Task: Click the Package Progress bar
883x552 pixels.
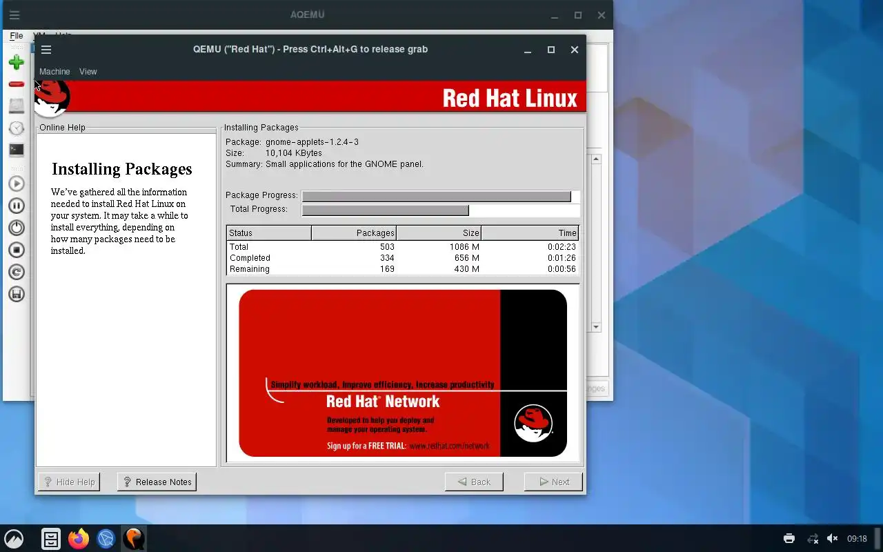Action: coord(441,196)
